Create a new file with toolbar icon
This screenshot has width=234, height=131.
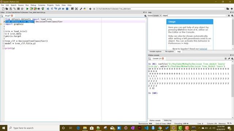point(3,9)
